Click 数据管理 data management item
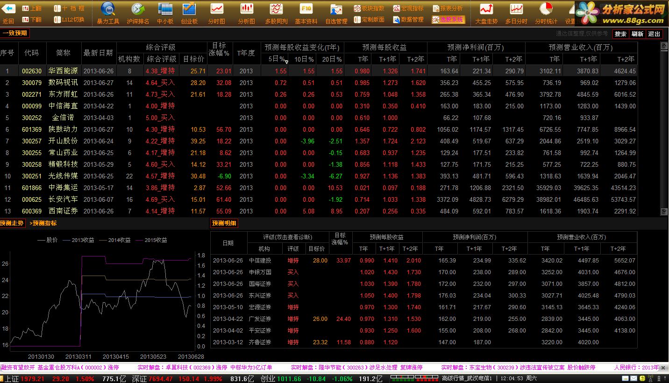This screenshot has width=669, height=383. (408, 20)
